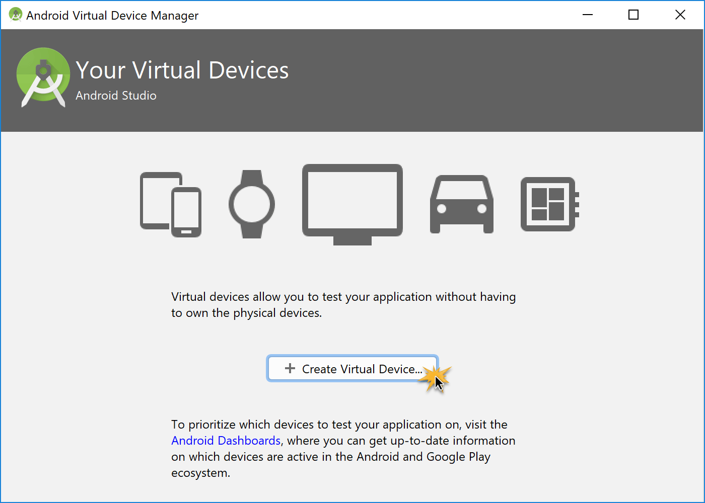705x503 pixels.
Task: Click the 'Your Virtual Devices' heading
Action: (x=182, y=70)
